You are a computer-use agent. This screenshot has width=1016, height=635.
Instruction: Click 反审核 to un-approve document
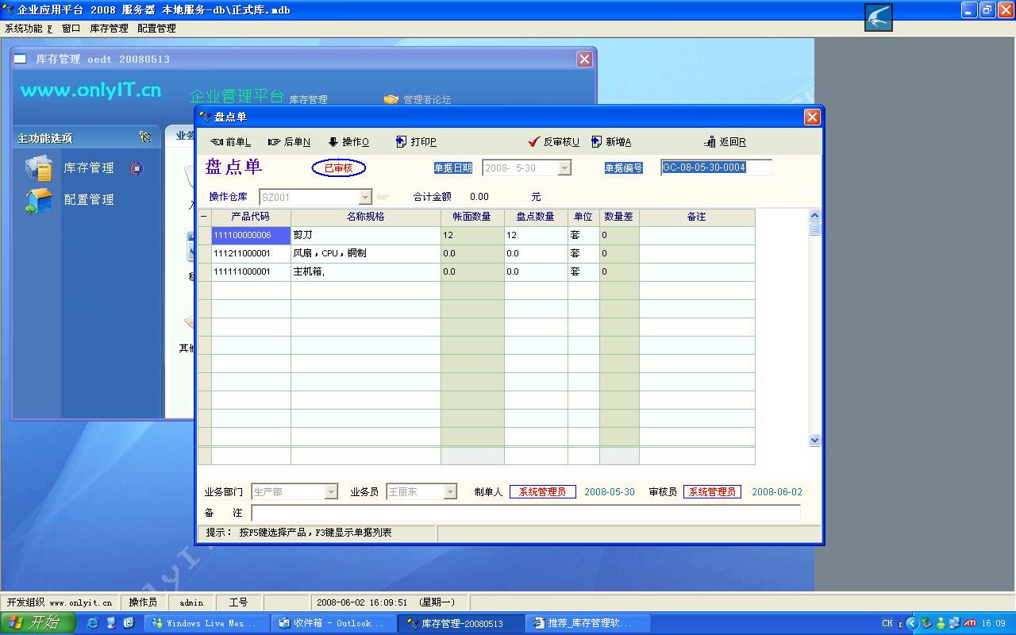[x=553, y=142]
